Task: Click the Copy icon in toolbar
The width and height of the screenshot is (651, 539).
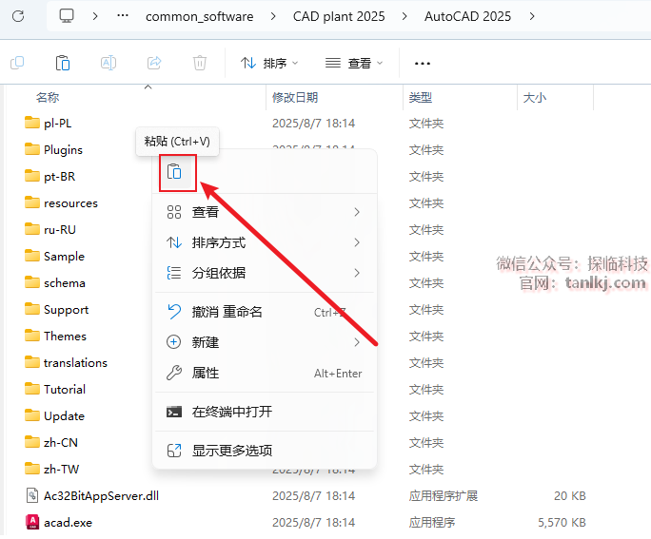Action: (17, 63)
